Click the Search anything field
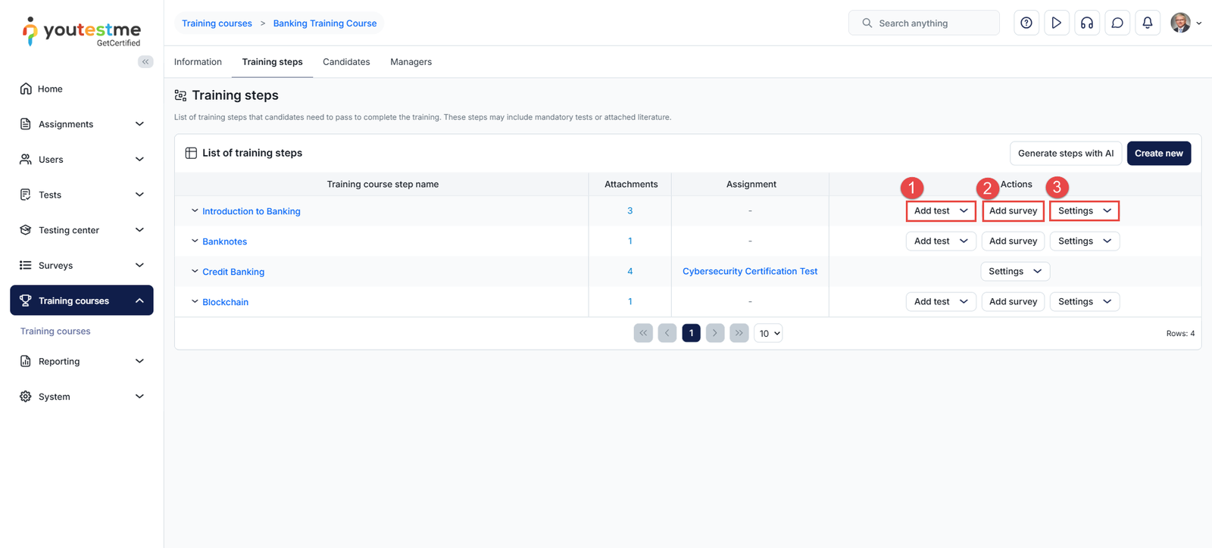 [924, 23]
